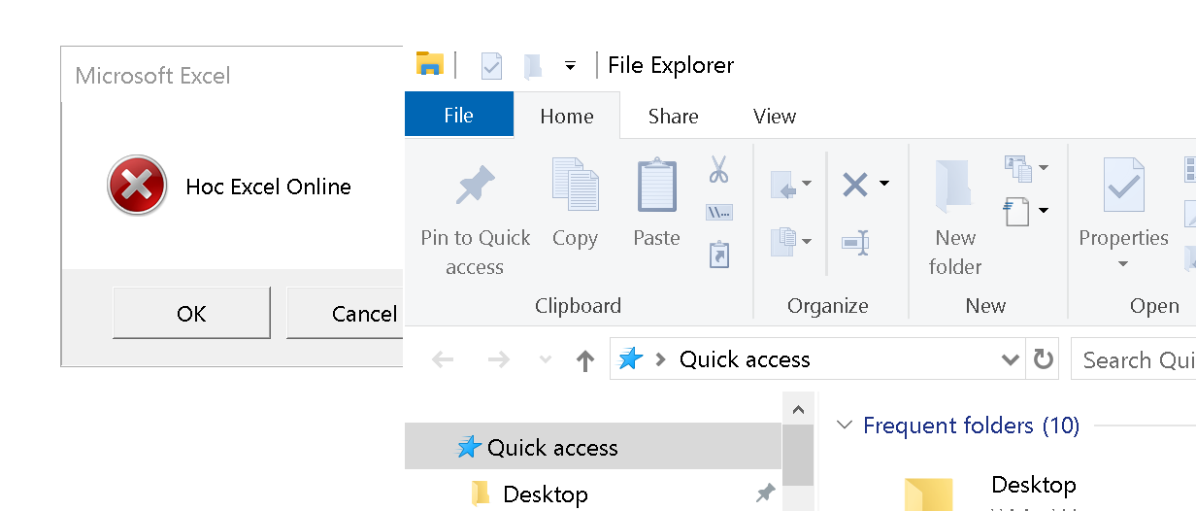
Task: Open the Delete dropdown arrow
Action: point(883,183)
